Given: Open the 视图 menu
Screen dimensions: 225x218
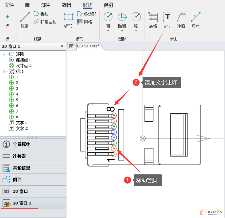Looking at the screenshot, I should 108,5.
